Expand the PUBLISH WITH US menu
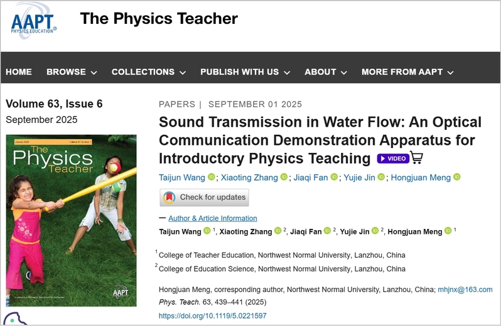The width and height of the screenshot is (501, 326). pyautogui.click(x=245, y=72)
